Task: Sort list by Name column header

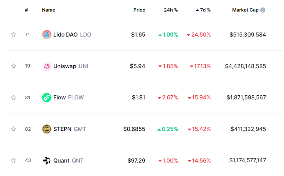Action: 48,10
